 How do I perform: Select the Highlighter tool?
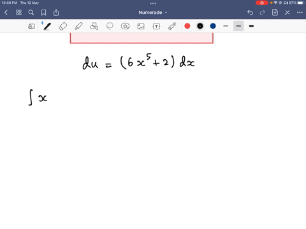78,26
